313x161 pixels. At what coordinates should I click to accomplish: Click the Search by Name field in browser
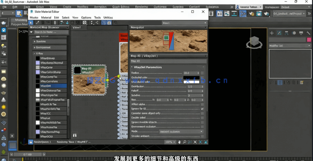point(51,32)
